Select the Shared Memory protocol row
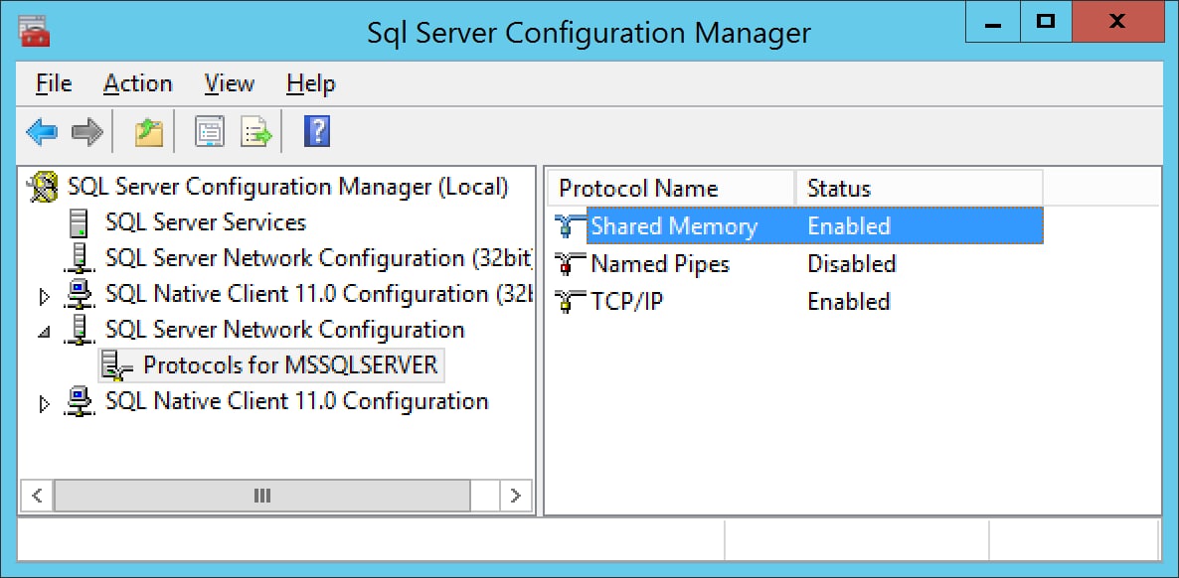This screenshot has width=1179, height=578. click(x=798, y=226)
